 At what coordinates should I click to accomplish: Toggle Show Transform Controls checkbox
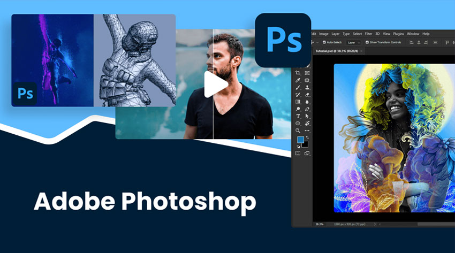(x=367, y=42)
